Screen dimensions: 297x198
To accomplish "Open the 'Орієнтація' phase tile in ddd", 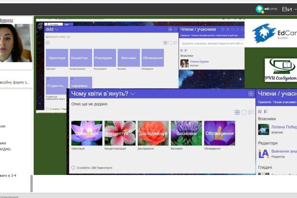I will click(57, 58).
